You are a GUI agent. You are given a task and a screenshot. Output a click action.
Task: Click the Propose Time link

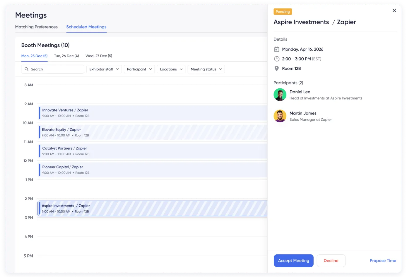click(x=383, y=261)
